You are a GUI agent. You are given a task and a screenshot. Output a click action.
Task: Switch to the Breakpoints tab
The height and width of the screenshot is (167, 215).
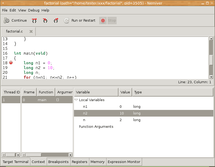pos(58,162)
